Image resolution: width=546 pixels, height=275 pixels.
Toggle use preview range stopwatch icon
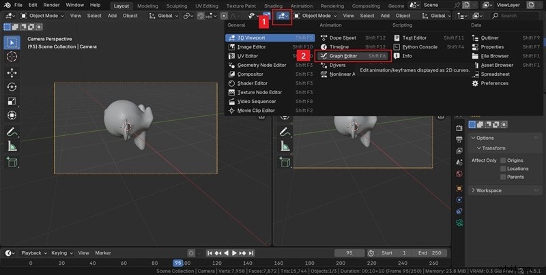point(371,253)
